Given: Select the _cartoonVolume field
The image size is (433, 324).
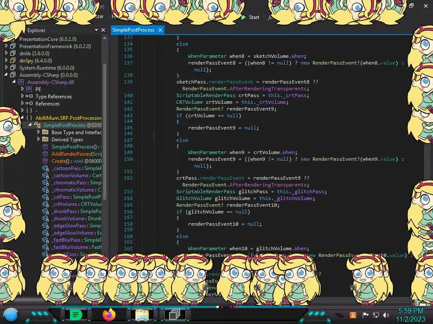Looking at the screenshot, I should pyautogui.click(x=76, y=175).
